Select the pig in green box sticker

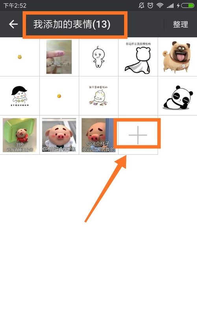pos(20,135)
